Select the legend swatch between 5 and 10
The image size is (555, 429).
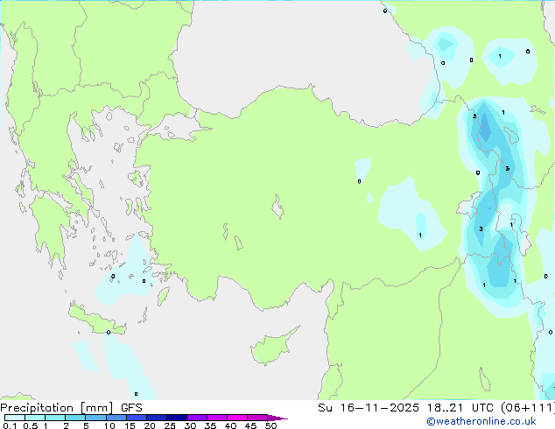[x=95, y=418]
